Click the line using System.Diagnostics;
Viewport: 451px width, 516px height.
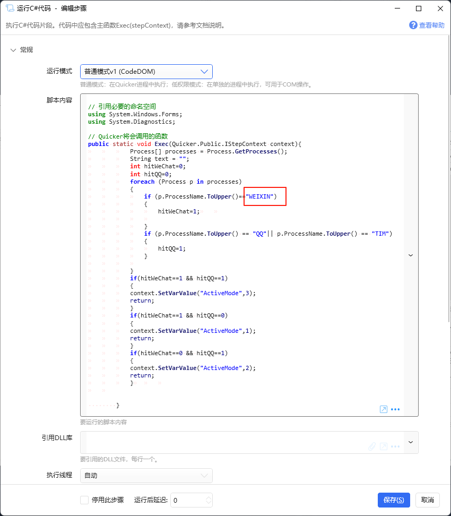pyautogui.click(x=132, y=122)
